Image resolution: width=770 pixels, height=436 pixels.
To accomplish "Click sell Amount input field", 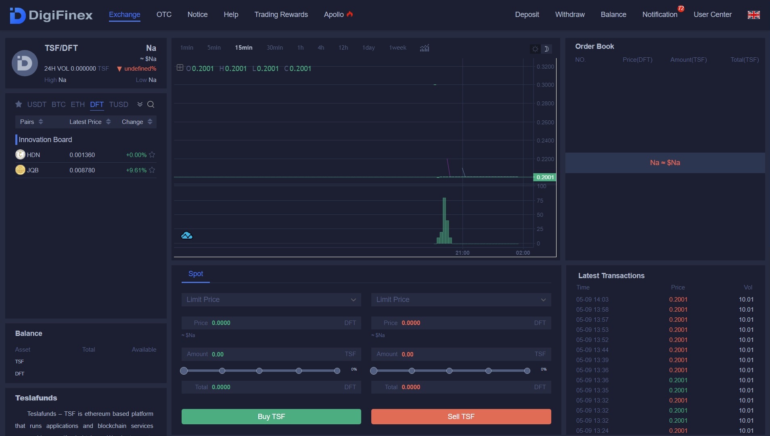I will point(461,354).
